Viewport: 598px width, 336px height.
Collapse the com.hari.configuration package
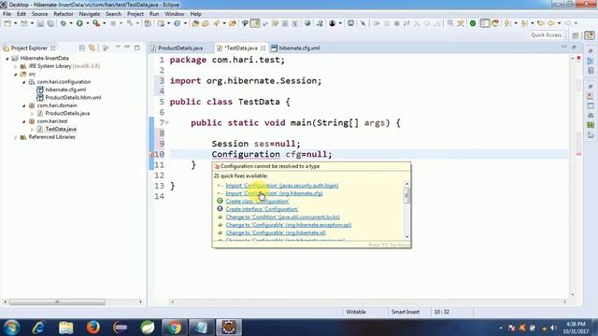tap(24, 82)
